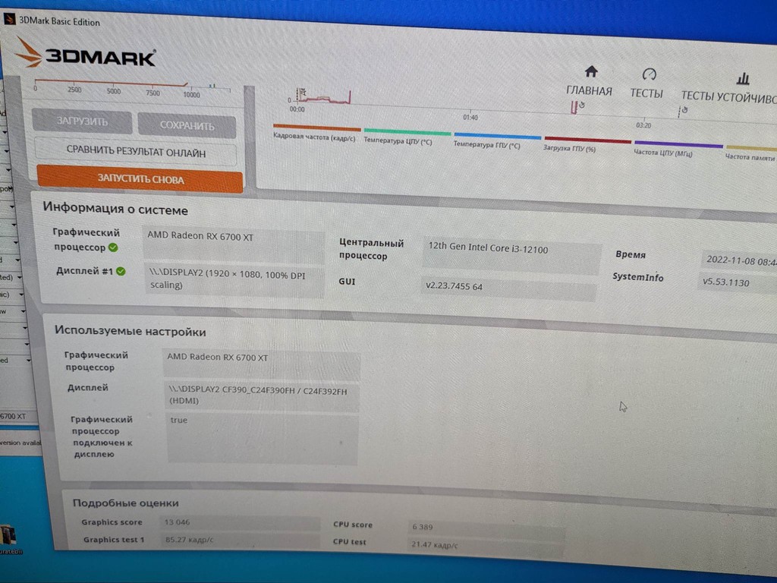Click the Graphics test 1 value '85.27 кадр/с'

click(x=240, y=540)
